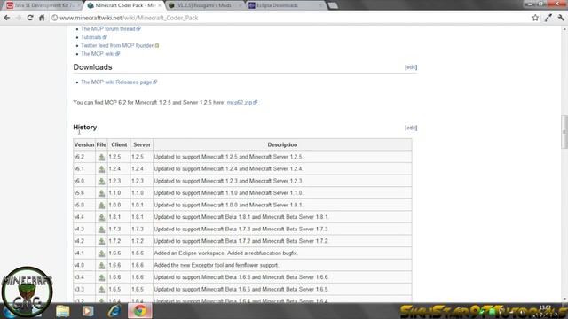
Task: Click the Description column header
Action: (282, 144)
